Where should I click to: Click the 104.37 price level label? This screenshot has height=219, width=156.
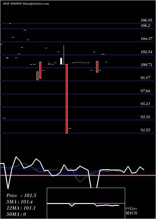pos(147,39)
